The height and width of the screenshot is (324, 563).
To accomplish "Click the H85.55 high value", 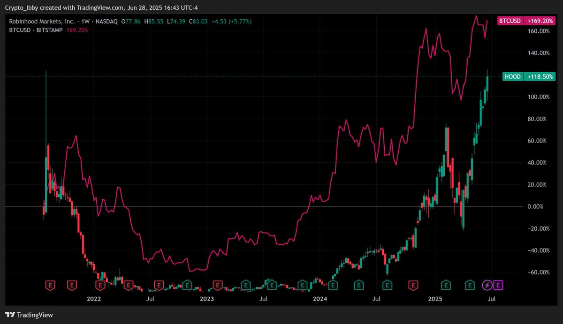I will coord(153,22).
